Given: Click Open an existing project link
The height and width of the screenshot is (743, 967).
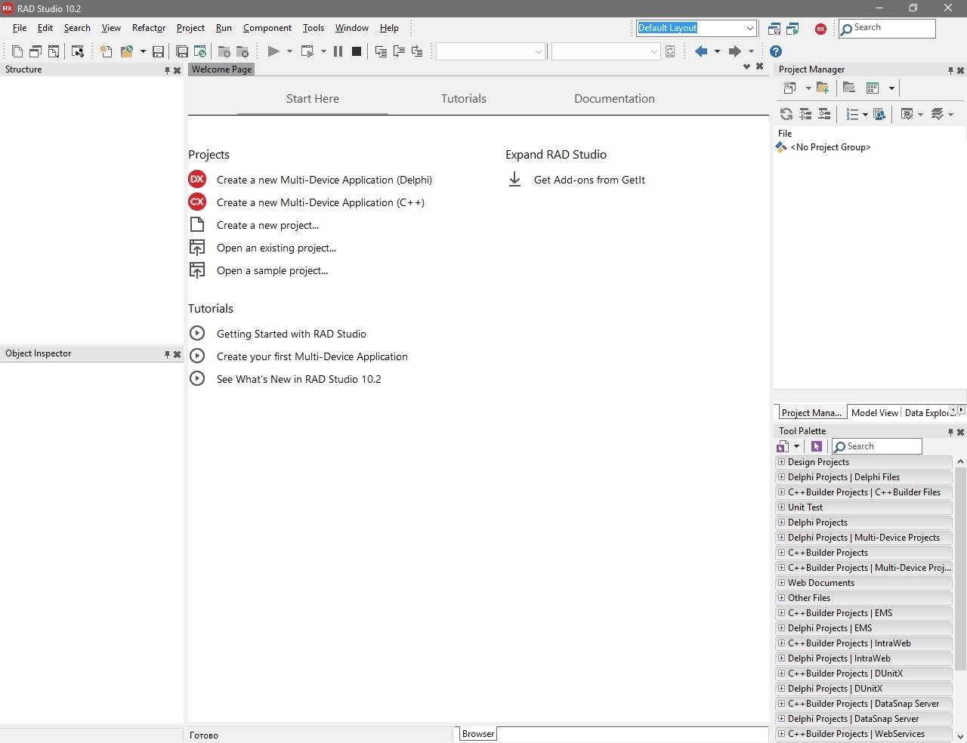Looking at the screenshot, I should 277,248.
